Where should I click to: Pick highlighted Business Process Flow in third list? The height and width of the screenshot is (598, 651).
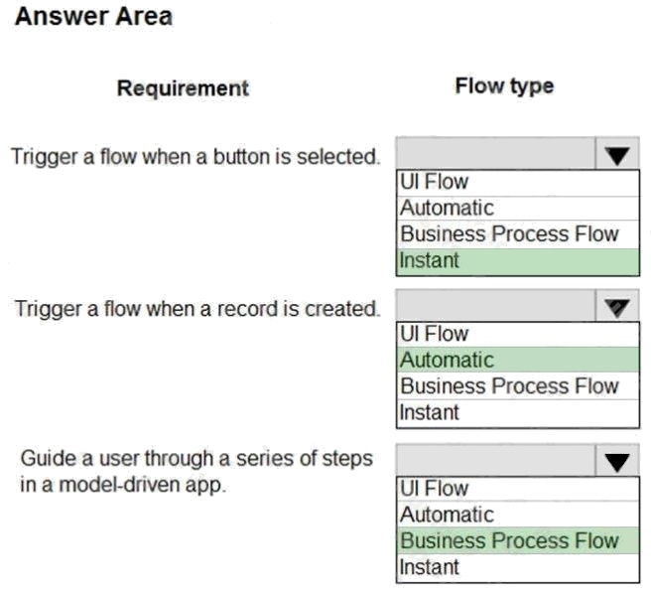(518, 540)
